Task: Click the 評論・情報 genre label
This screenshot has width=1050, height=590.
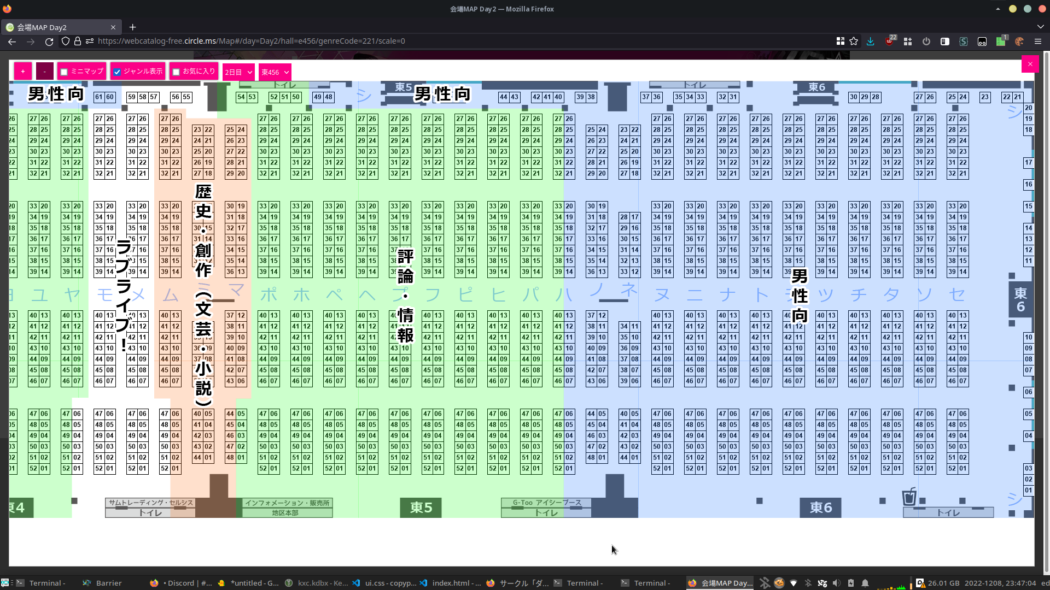Action: point(405,296)
